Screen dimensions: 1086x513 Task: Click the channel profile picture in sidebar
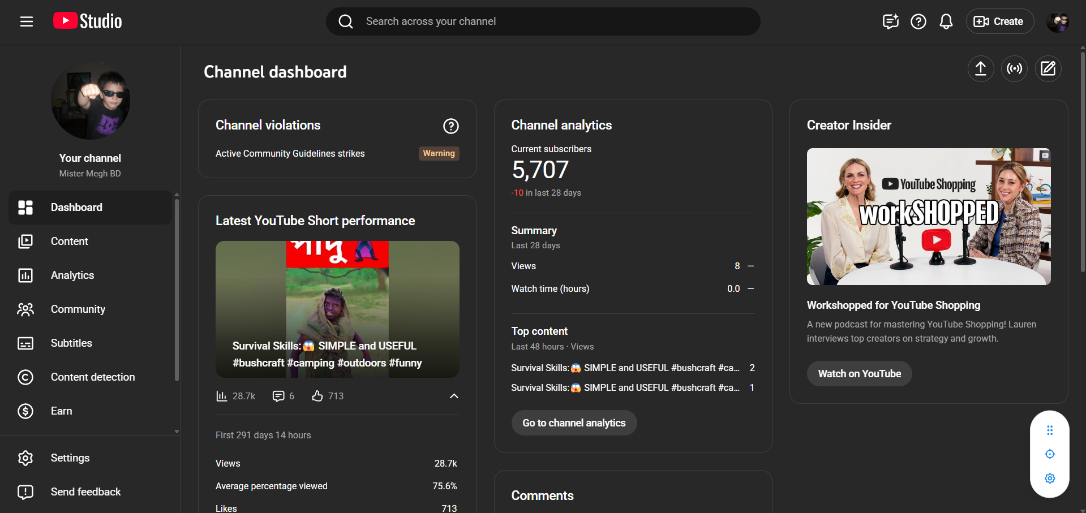[91, 100]
